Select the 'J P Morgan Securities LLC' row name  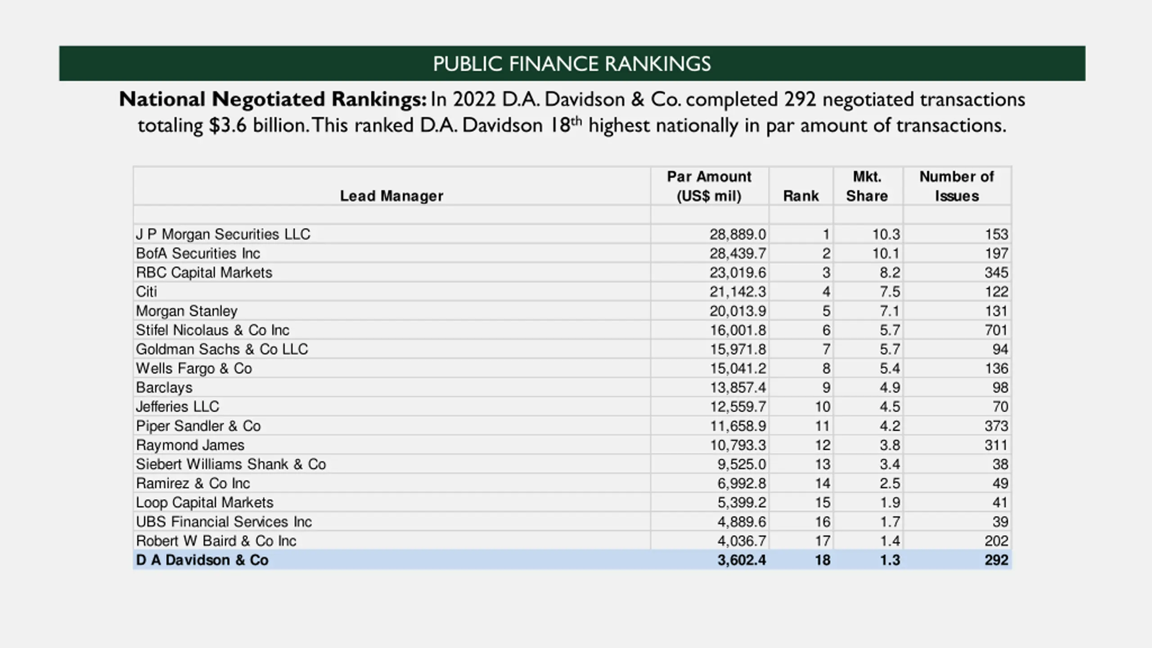(x=223, y=234)
